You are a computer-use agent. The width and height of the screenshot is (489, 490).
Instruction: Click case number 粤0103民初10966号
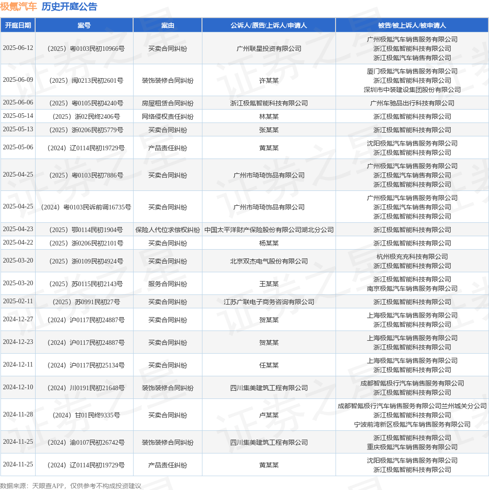[97, 49]
